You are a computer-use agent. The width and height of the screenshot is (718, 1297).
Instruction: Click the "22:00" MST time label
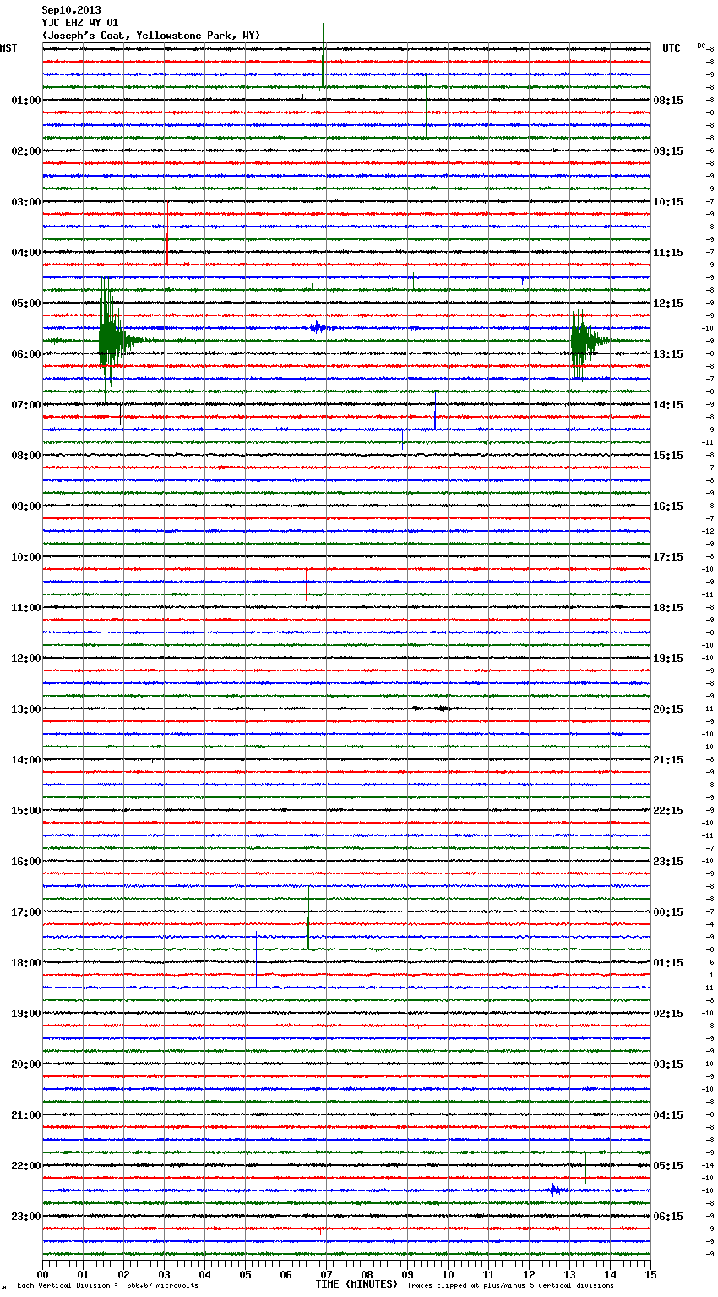26,1166
